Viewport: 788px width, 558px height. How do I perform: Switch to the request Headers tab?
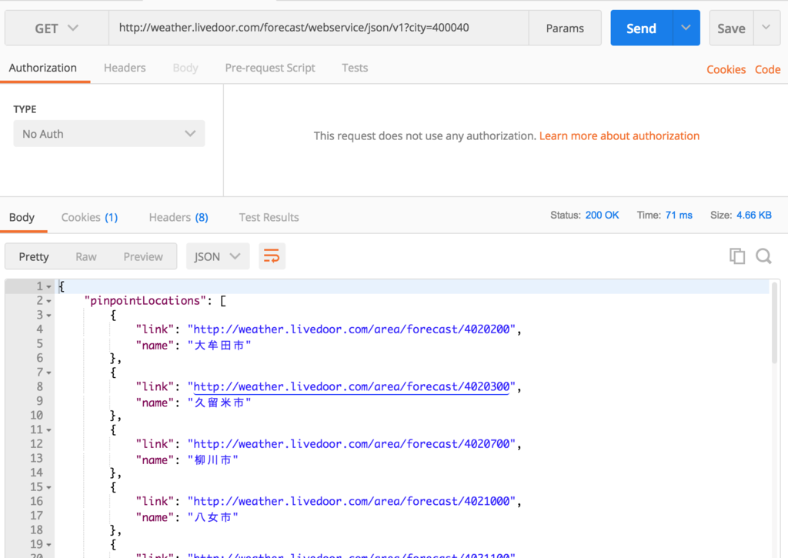[125, 68]
